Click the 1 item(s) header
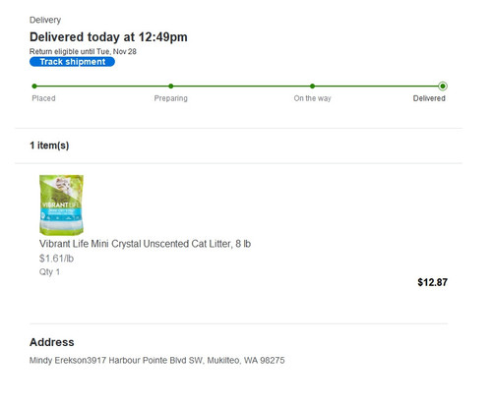This screenshot has width=492, height=407. tap(49, 145)
